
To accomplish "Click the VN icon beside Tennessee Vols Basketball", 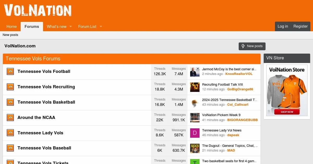I will coord(10,102).
